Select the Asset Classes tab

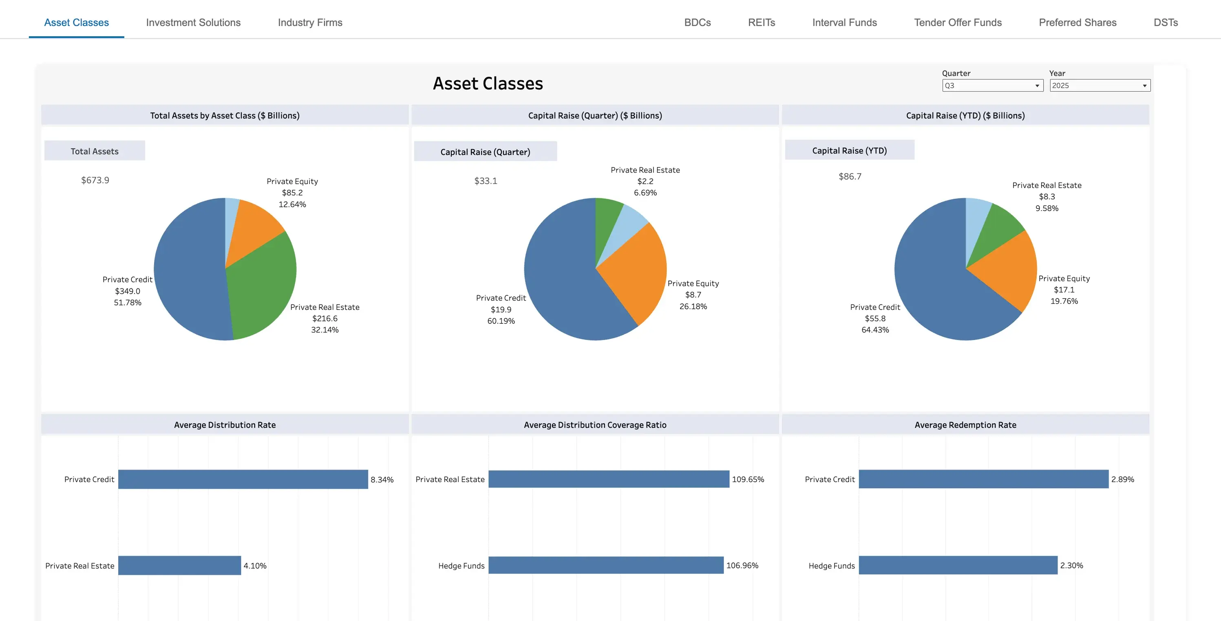(76, 22)
